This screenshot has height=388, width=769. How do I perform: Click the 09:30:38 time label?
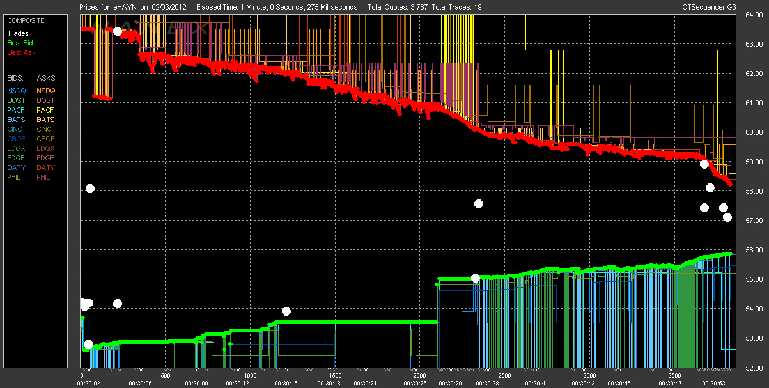486,383
